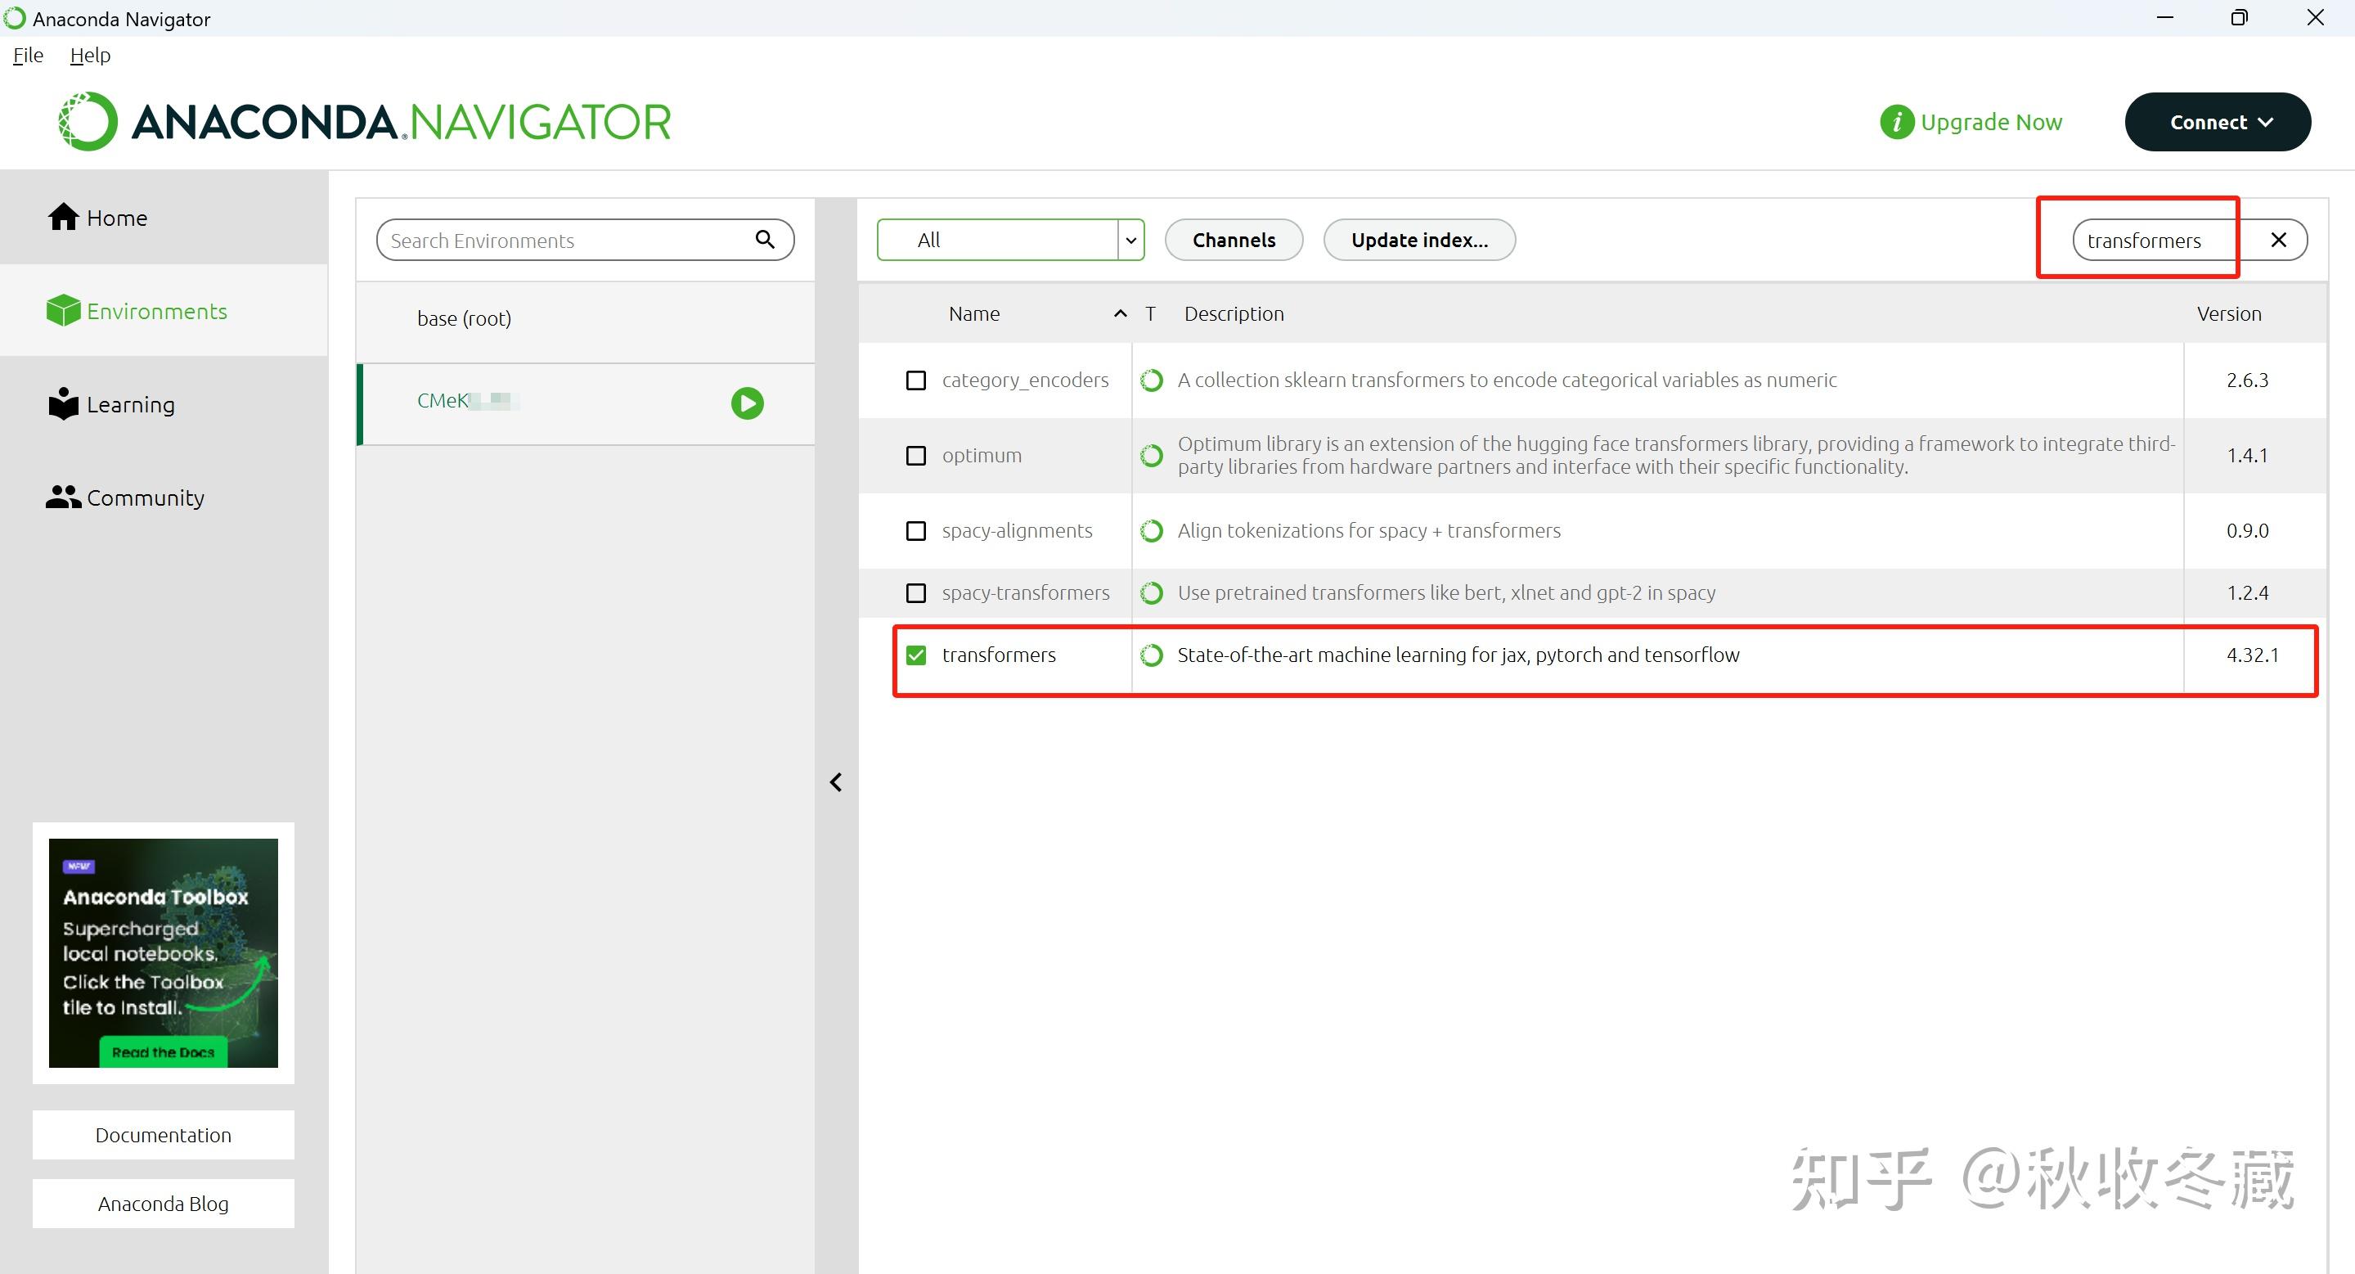This screenshot has width=2355, height=1274.
Task: Click the Update index... button
Action: (1419, 240)
